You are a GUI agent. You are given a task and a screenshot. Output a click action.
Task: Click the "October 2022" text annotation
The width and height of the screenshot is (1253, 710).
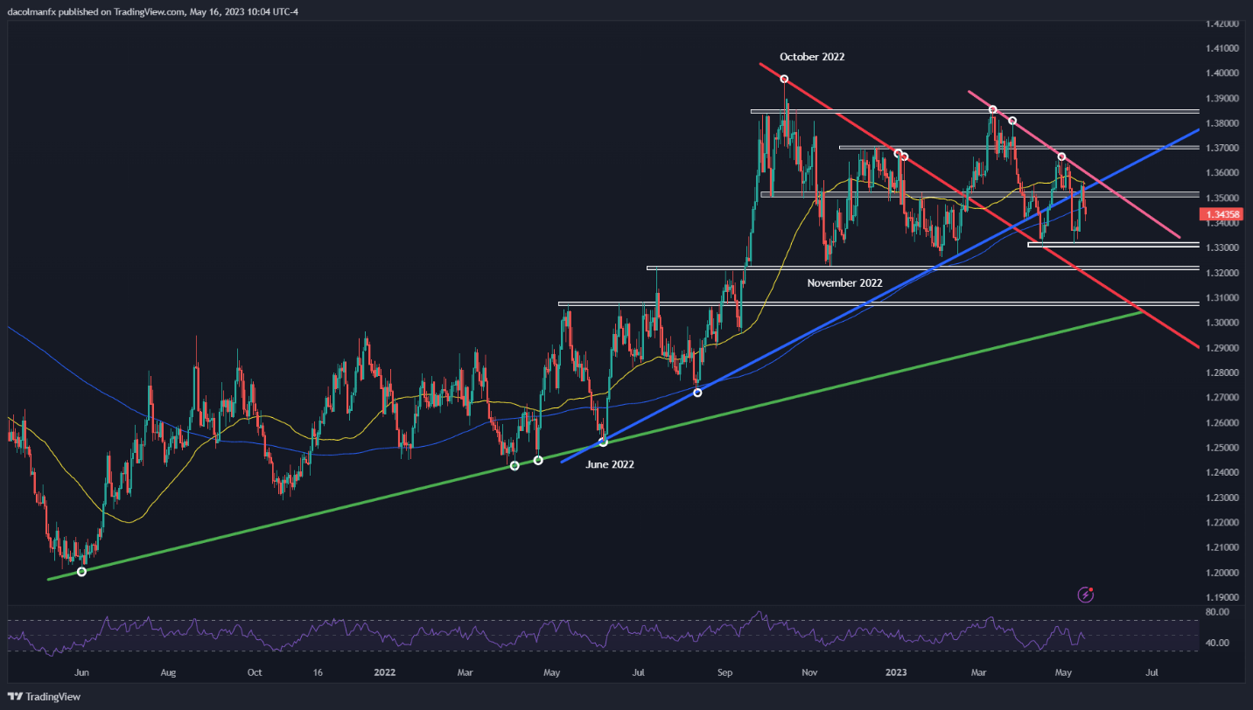tap(812, 57)
